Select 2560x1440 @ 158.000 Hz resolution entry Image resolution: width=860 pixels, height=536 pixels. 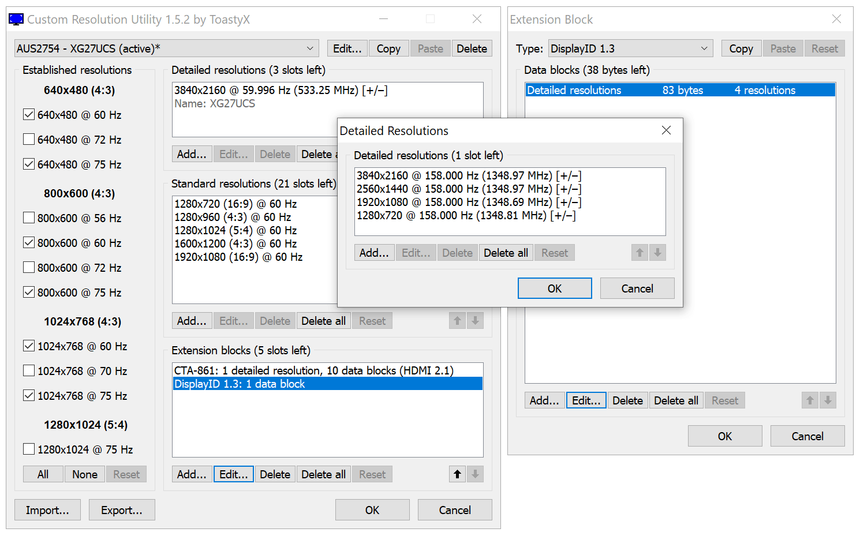coord(469,189)
